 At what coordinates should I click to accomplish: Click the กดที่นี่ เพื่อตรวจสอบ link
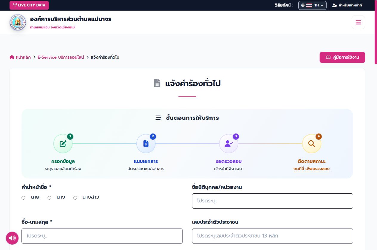(x=312, y=169)
